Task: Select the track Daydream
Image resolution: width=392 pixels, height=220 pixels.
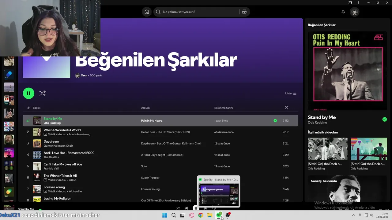Action: pos(51,141)
